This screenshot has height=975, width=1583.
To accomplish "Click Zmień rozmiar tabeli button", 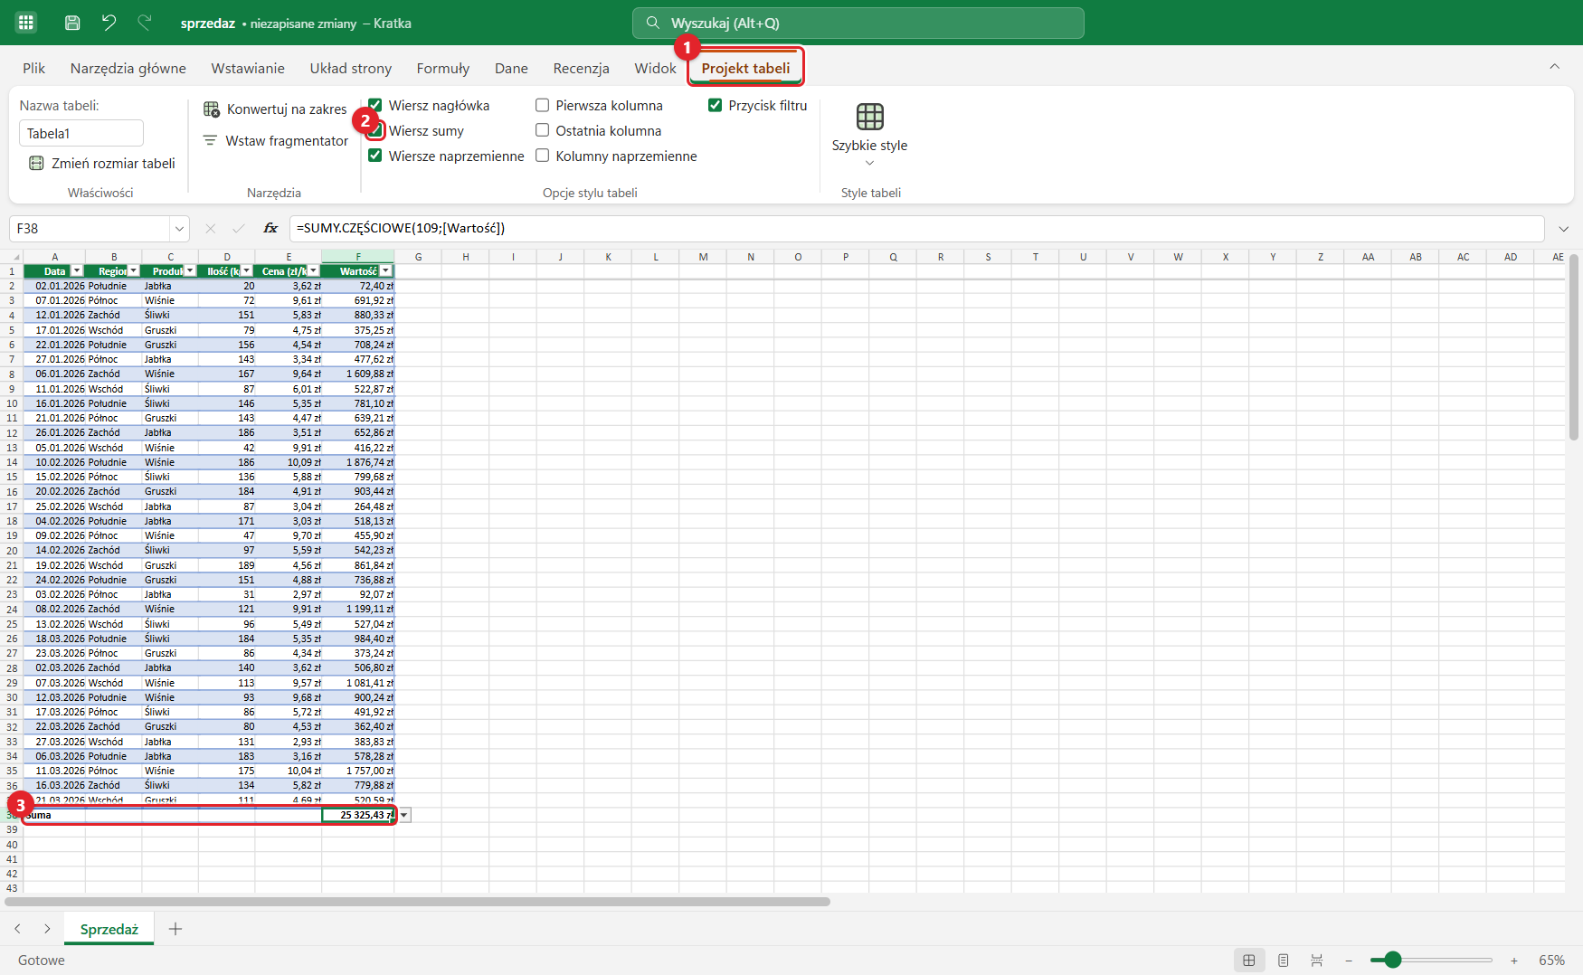I will pyautogui.click(x=101, y=163).
